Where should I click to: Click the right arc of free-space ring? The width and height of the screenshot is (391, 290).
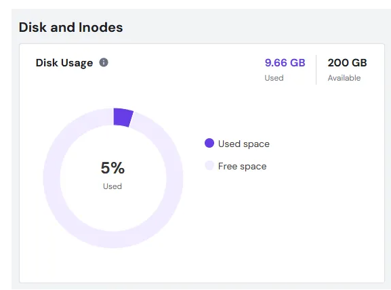175,178
